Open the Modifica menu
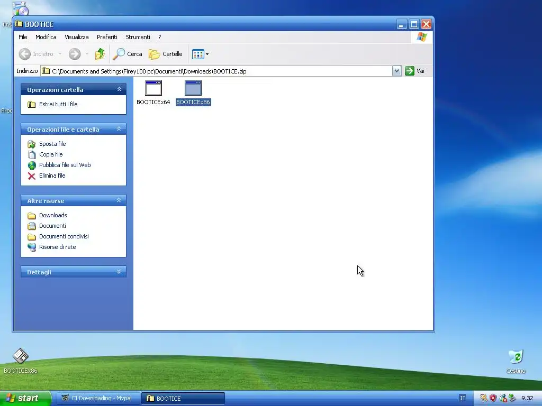Image resolution: width=542 pixels, height=406 pixels. point(46,37)
